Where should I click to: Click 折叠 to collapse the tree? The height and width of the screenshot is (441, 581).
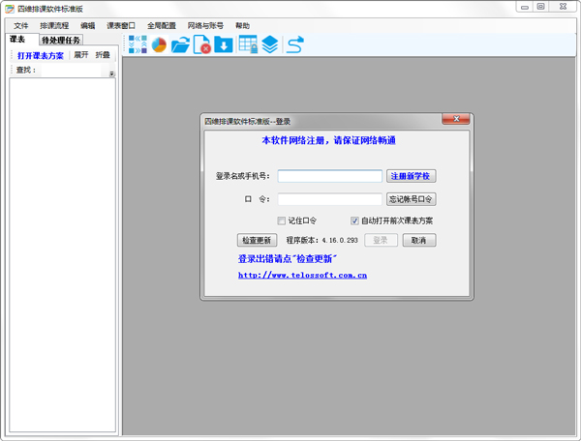[x=103, y=55]
